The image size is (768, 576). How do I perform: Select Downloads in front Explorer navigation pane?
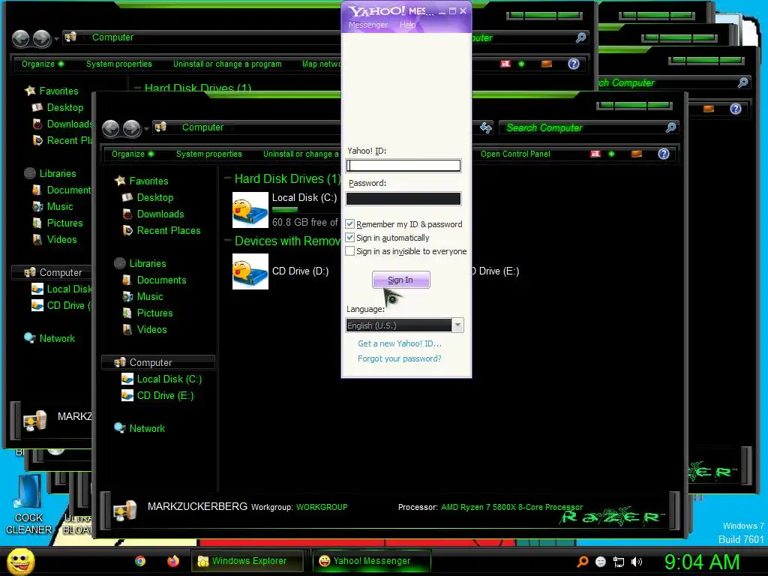(x=160, y=214)
